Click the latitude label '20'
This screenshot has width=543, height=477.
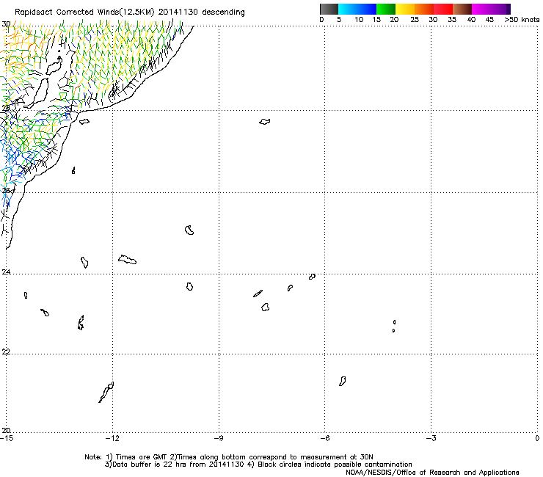pos(6,430)
